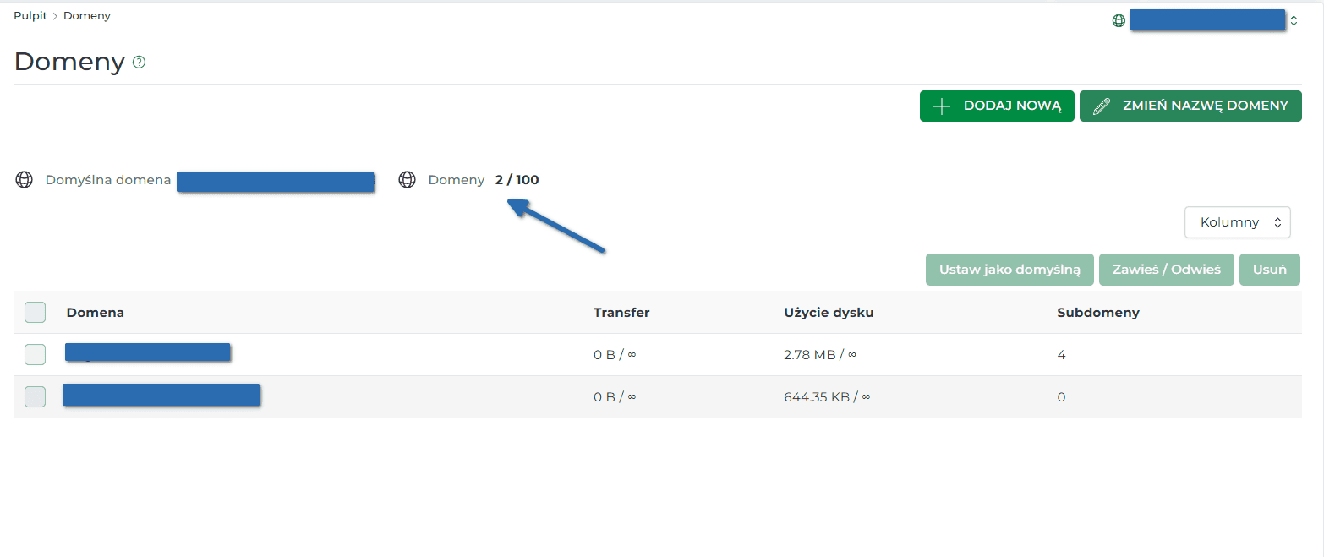This screenshot has width=1324, height=557.
Task: Click the Zawieś / Odwieś button
Action: point(1167,270)
